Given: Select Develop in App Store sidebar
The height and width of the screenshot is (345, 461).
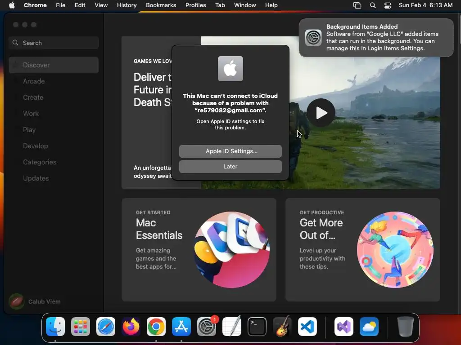Looking at the screenshot, I should 54,146.
